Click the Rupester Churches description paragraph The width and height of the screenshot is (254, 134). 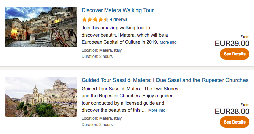click(130, 99)
